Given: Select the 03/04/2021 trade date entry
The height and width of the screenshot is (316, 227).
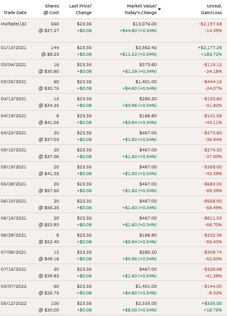Looking at the screenshot, I should pos(13,65).
